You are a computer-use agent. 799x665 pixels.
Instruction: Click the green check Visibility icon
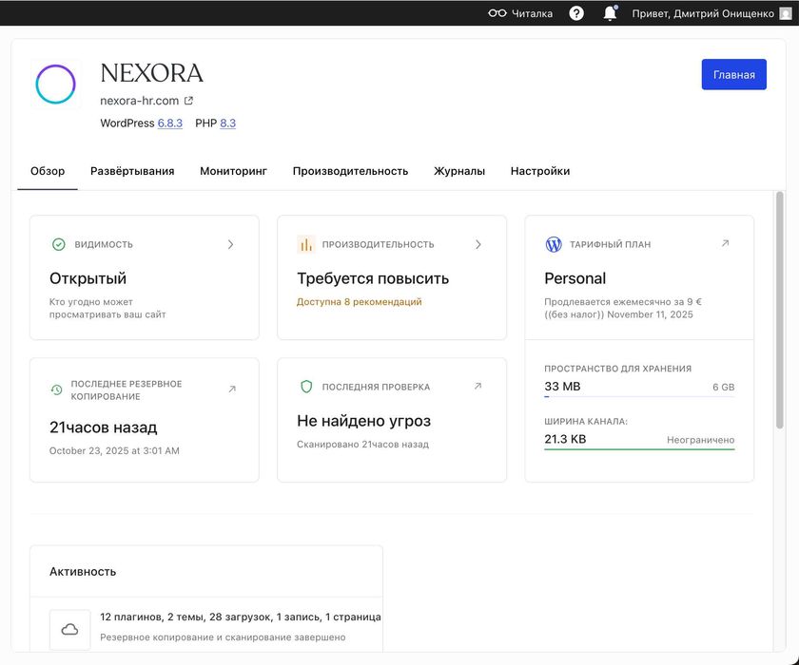pyautogui.click(x=59, y=244)
